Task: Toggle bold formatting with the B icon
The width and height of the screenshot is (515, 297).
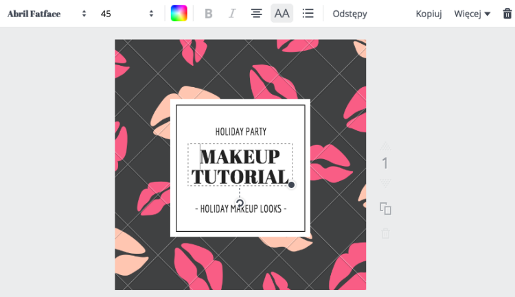Action: 208,14
